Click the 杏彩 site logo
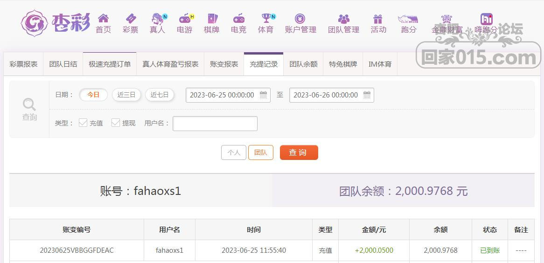The width and height of the screenshot is (544, 263). 55,23
